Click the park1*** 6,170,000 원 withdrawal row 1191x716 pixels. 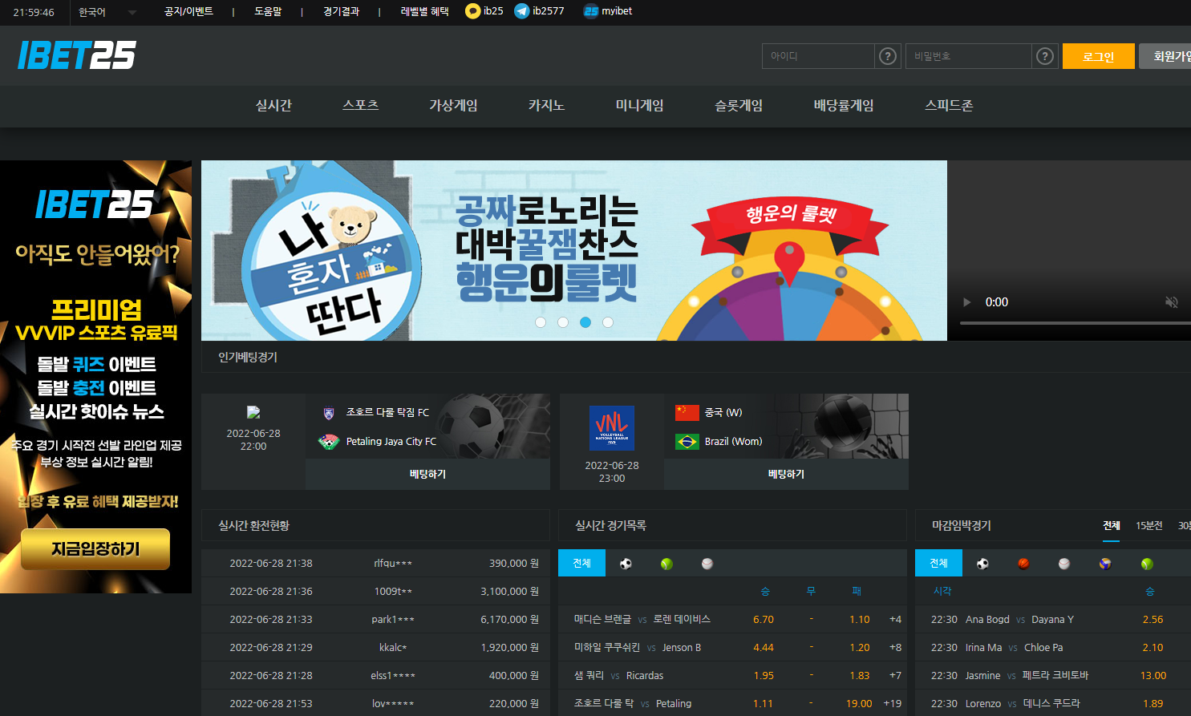(x=375, y=619)
